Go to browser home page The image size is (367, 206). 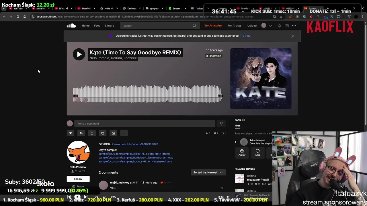coord(25,17)
